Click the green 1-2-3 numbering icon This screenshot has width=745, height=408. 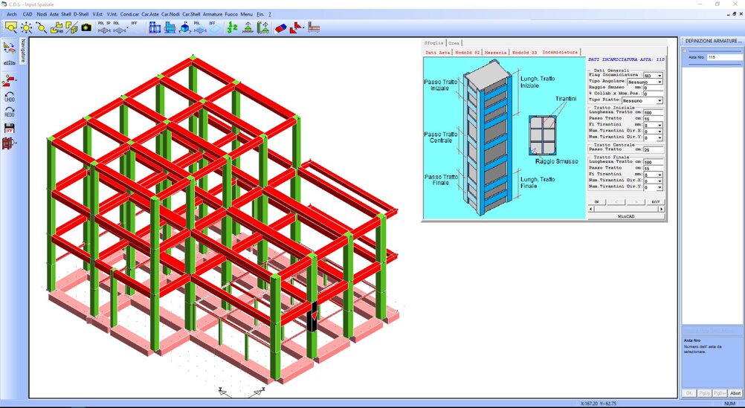point(232,27)
